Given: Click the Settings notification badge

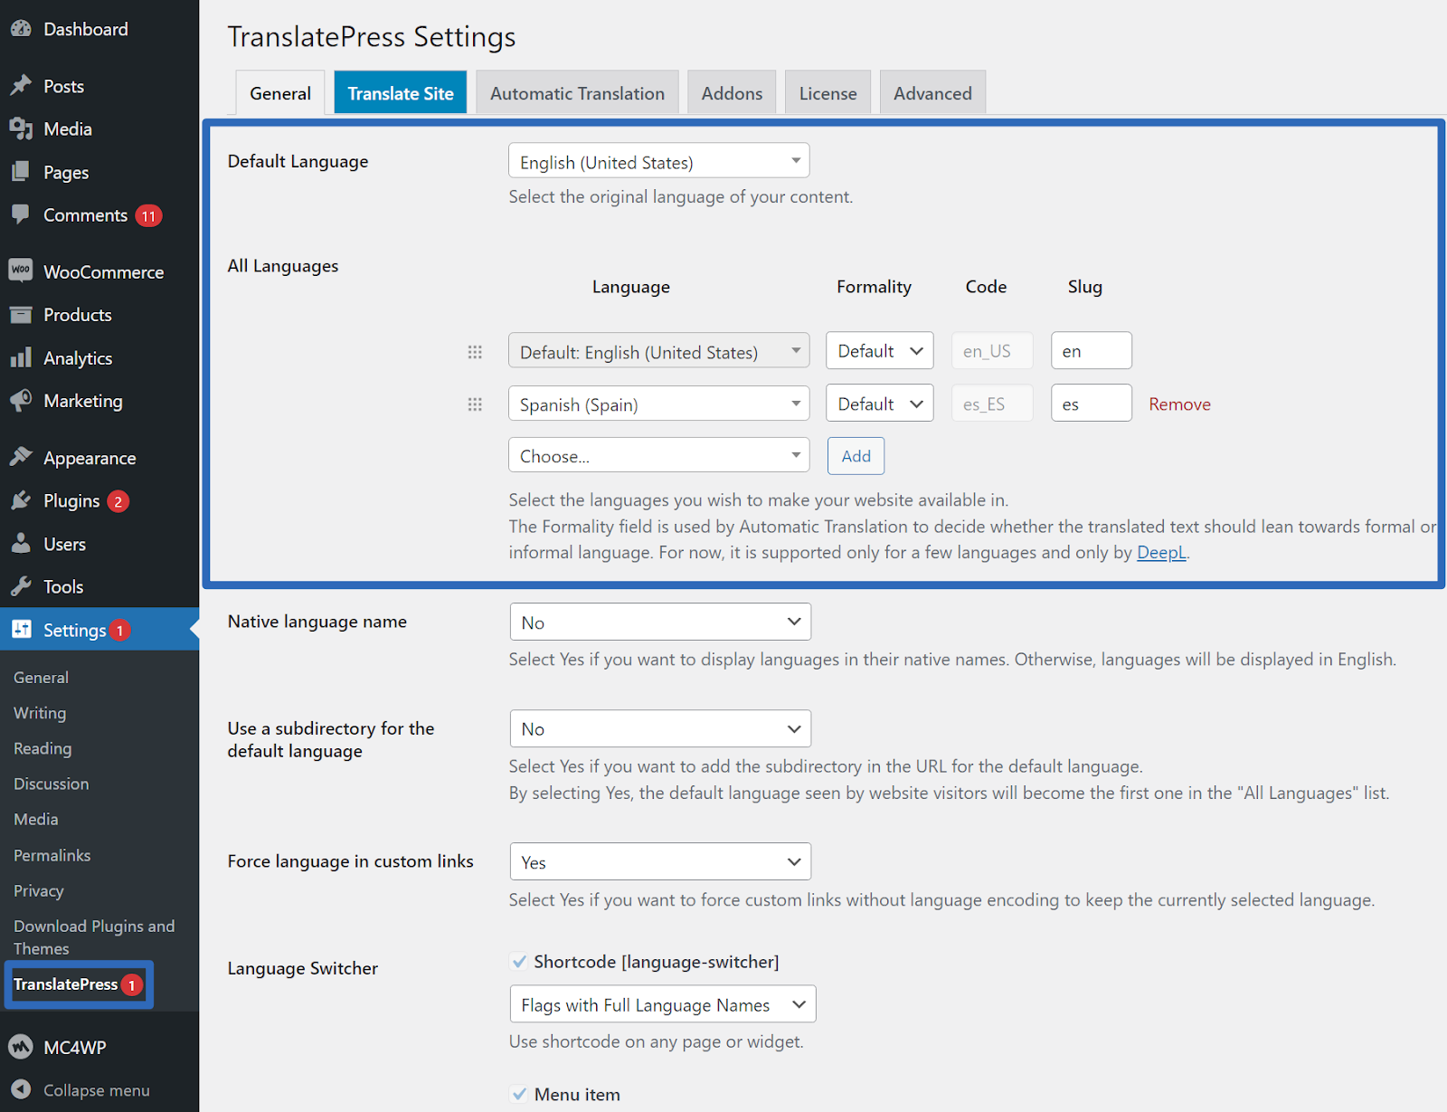Looking at the screenshot, I should pos(119,631).
